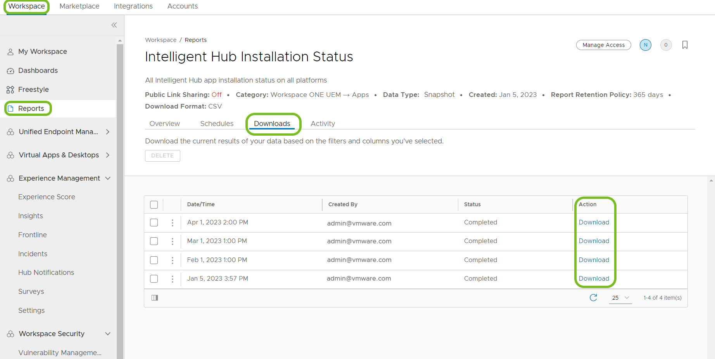This screenshot has height=359, width=715.
Task: Download the Apr 1, 2023 report
Action: [x=594, y=222]
